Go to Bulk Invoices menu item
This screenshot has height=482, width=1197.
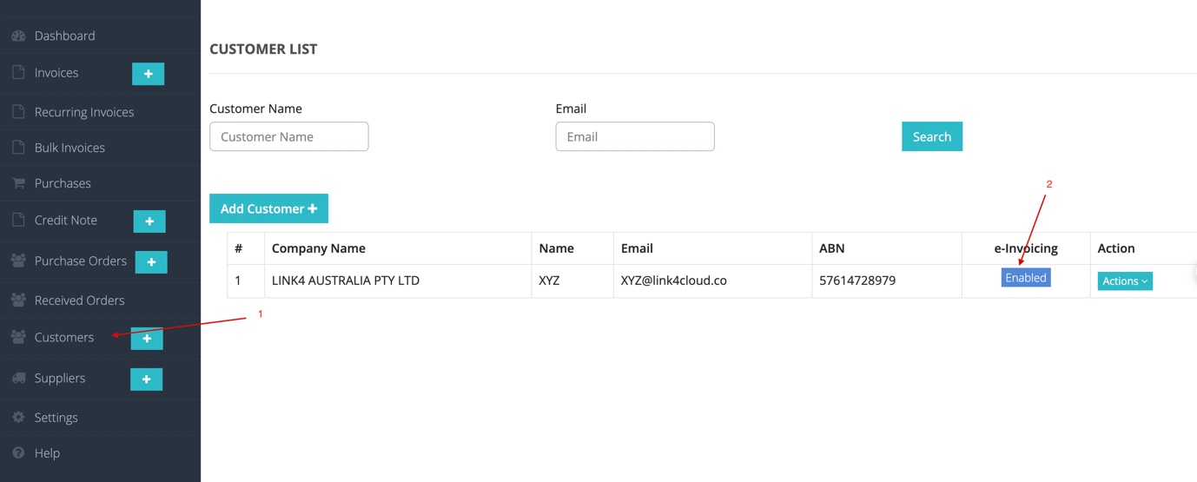click(x=69, y=148)
